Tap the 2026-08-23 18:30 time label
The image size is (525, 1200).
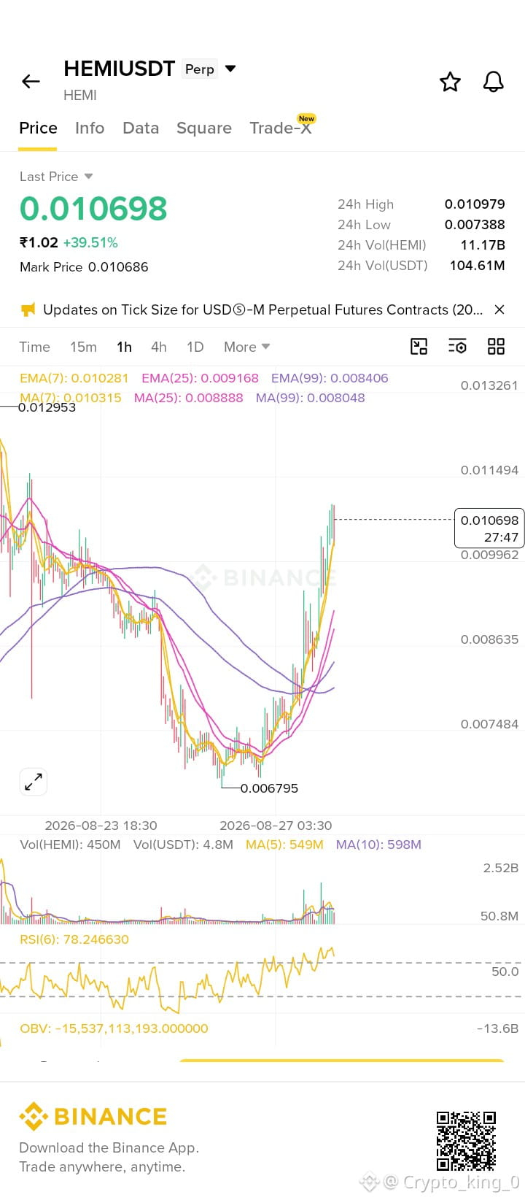(101, 826)
